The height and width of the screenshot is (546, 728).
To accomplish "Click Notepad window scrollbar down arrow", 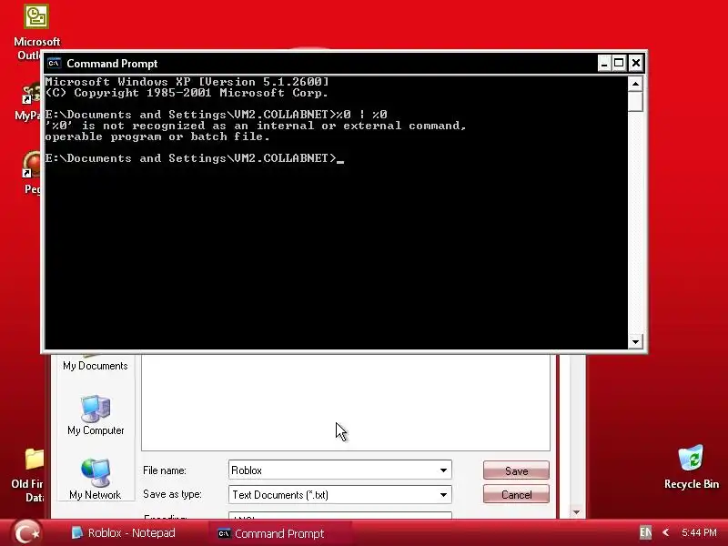I will point(576,512).
